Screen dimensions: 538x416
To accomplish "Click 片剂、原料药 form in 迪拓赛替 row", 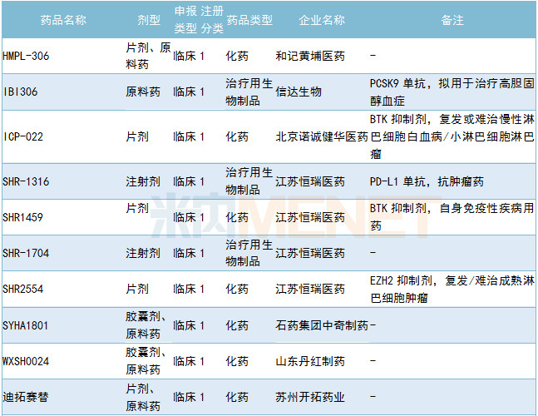I will [143, 397].
